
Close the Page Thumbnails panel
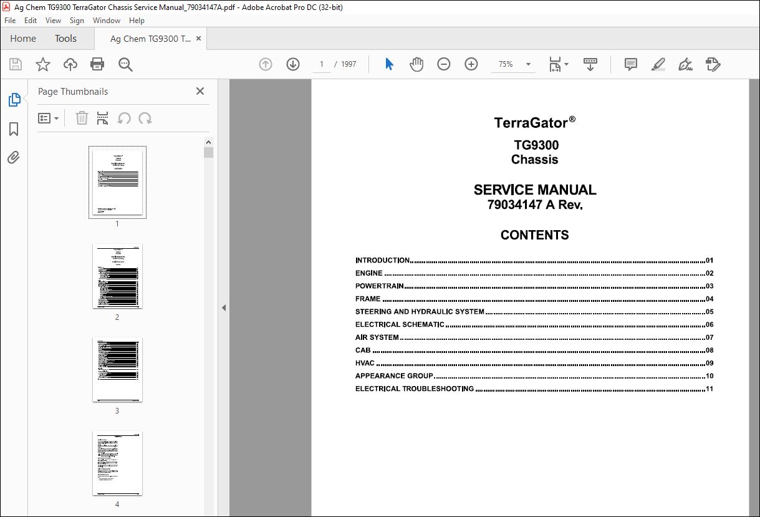pos(200,91)
